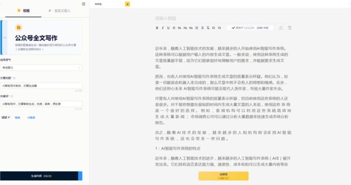The height and width of the screenshot is (185, 351).
Task: Click the heading '1：AI智能写作系统的特点'
Action: pyautogui.click(x=178, y=148)
